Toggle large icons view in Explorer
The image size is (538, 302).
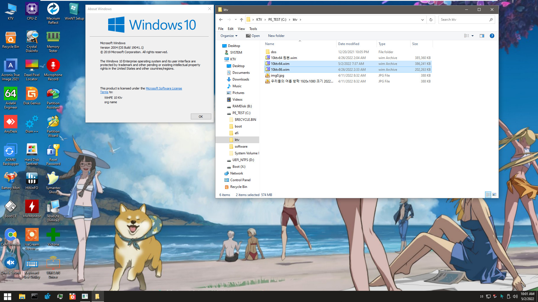pos(494,194)
